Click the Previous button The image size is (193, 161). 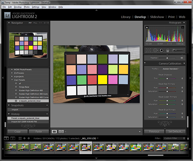coord(154,132)
